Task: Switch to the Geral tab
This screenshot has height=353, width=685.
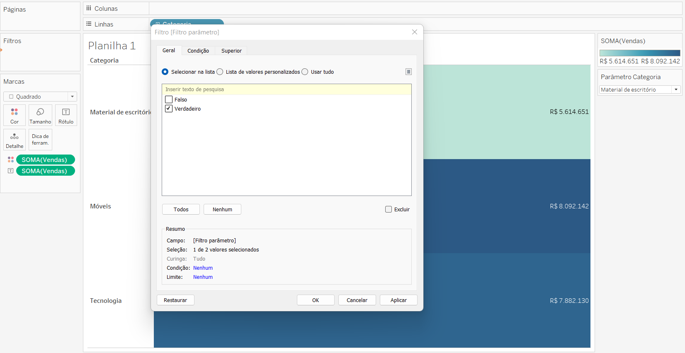Action: 169,51
